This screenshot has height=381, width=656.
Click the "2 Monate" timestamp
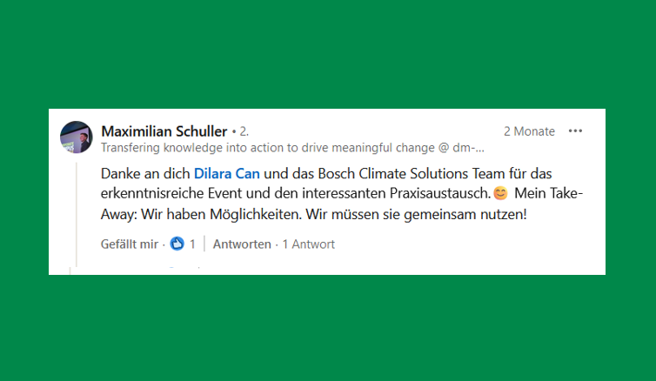[529, 131]
